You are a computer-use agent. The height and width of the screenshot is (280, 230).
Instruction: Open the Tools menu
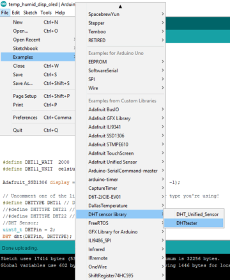[x=46, y=13]
